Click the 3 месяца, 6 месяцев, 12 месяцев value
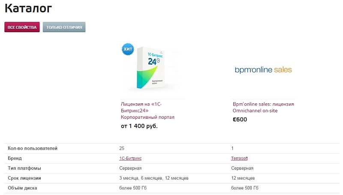Viewport: 343px width, 195px height. (x=153, y=178)
